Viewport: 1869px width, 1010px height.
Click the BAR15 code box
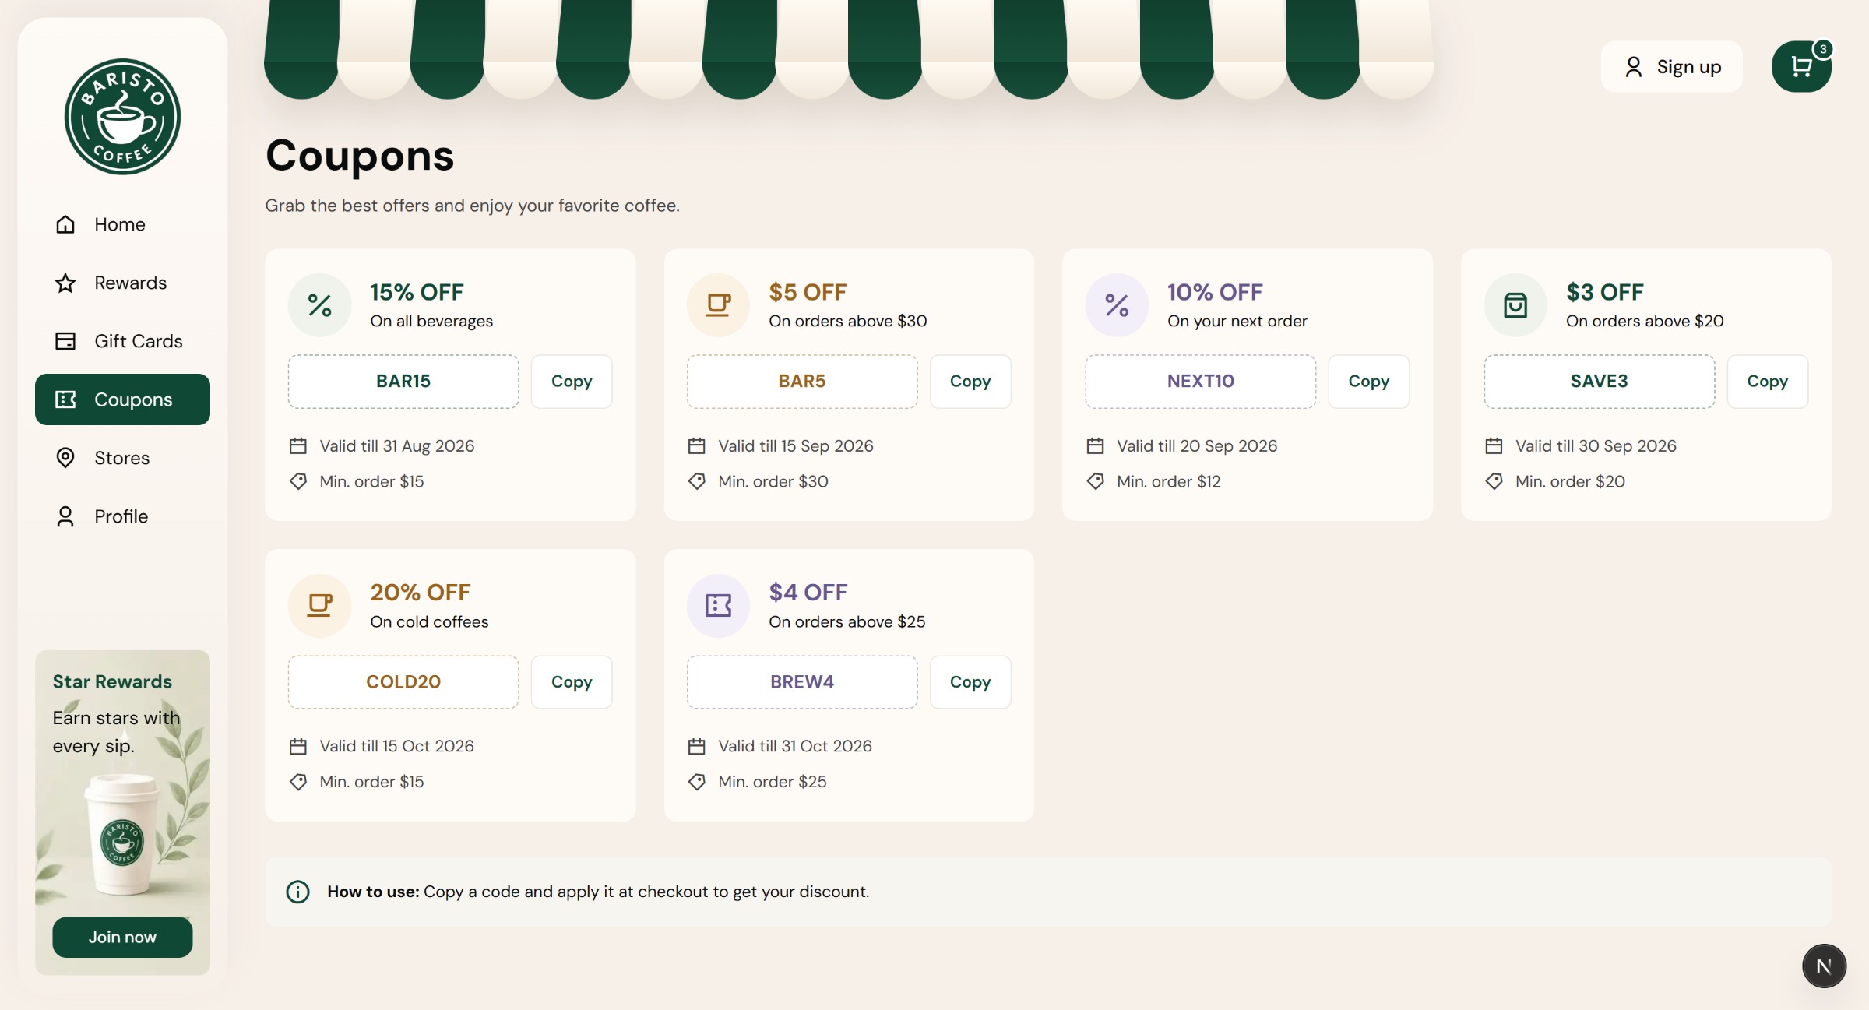pos(403,382)
